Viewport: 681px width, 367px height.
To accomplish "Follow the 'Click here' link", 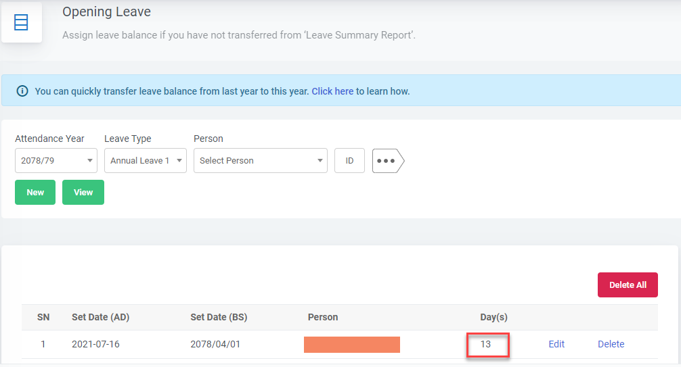I will (x=332, y=91).
